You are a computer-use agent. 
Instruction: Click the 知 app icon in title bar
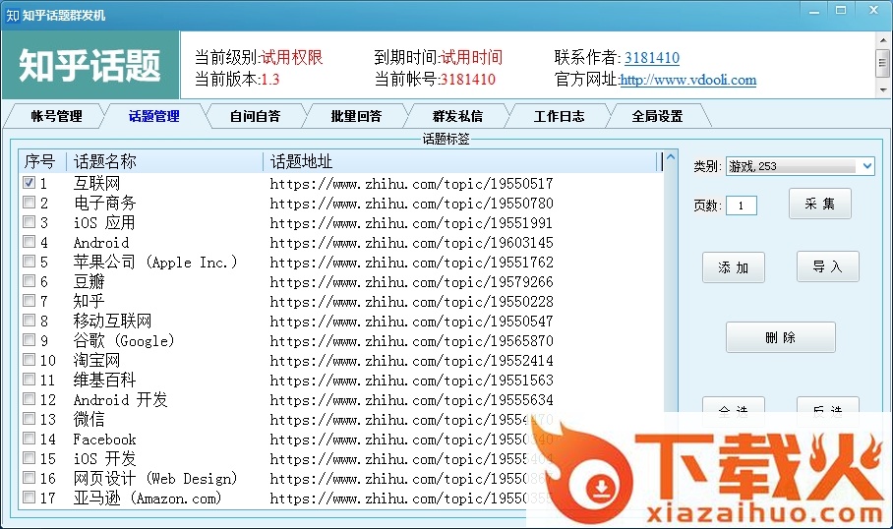(x=12, y=16)
